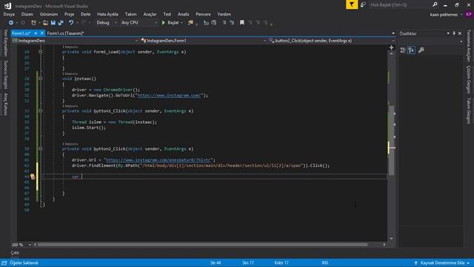The width and height of the screenshot is (474, 267).
Task: Click the yellow notifications filter flag icon
Action: (x=352, y=4)
